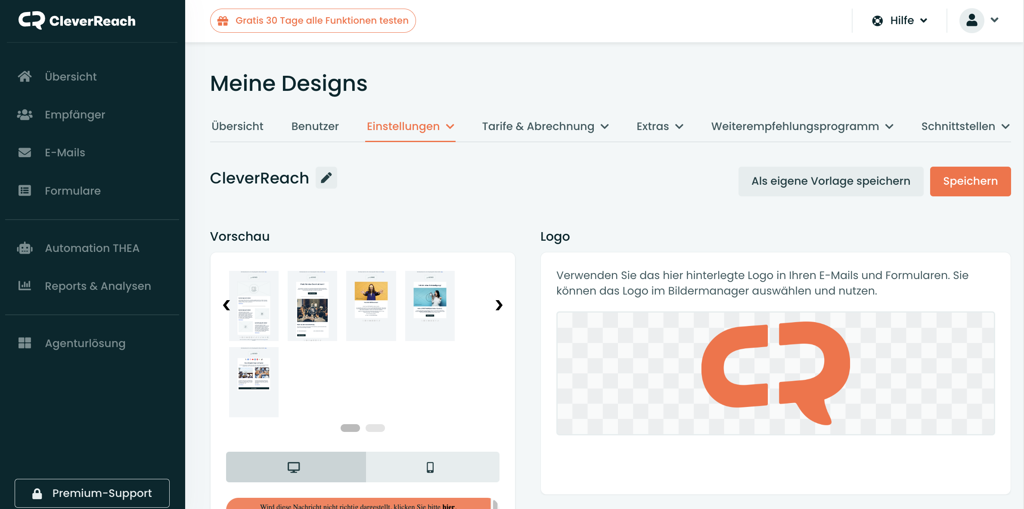The width and height of the screenshot is (1024, 509).
Task: Select the event template thumbnail with dark photo
Action: pyautogui.click(x=312, y=306)
